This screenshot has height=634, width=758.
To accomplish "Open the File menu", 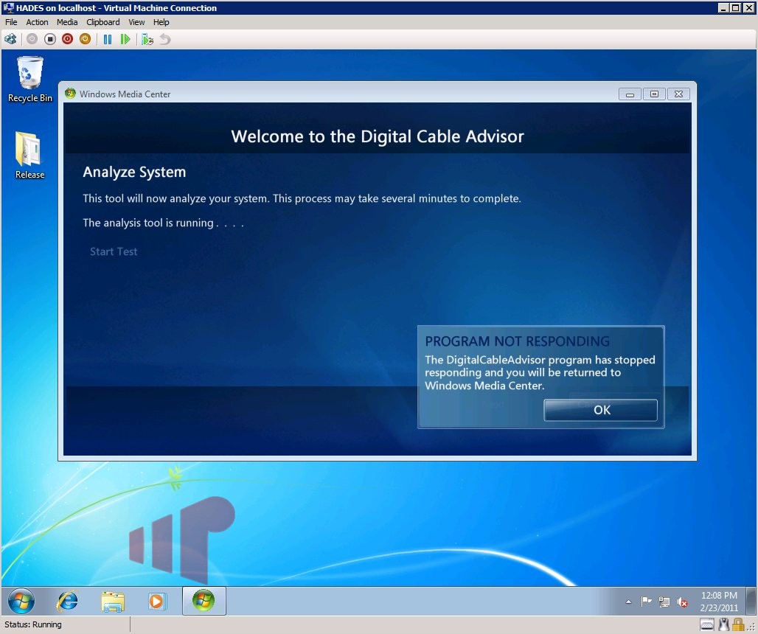I will [11, 22].
